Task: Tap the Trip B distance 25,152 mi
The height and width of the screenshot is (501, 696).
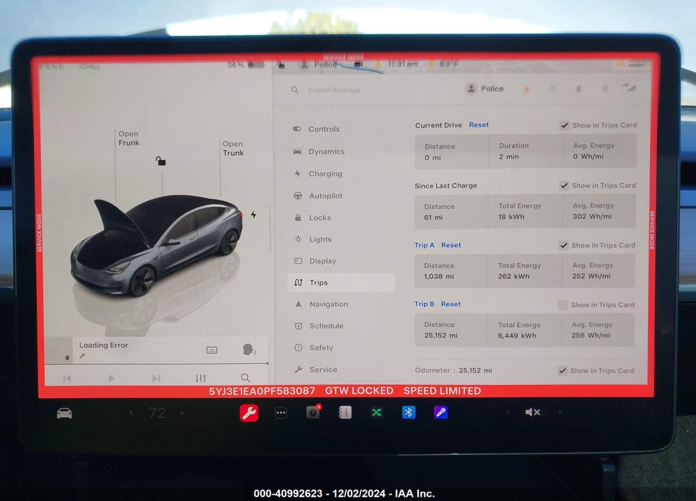Action: pyautogui.click(x=441, y=335)
